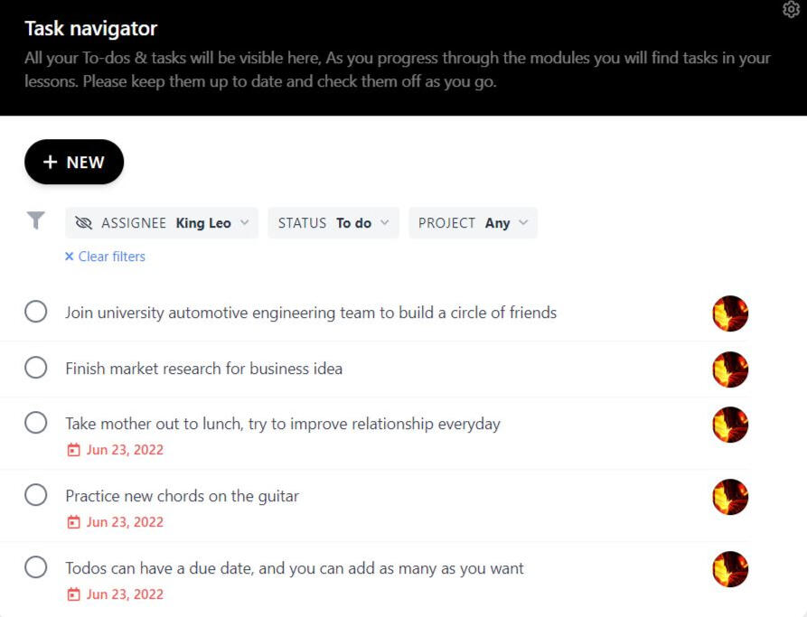Open the PROJECT Any dropdown
This screenshot has width=807, height=617.
pos(473,223)
